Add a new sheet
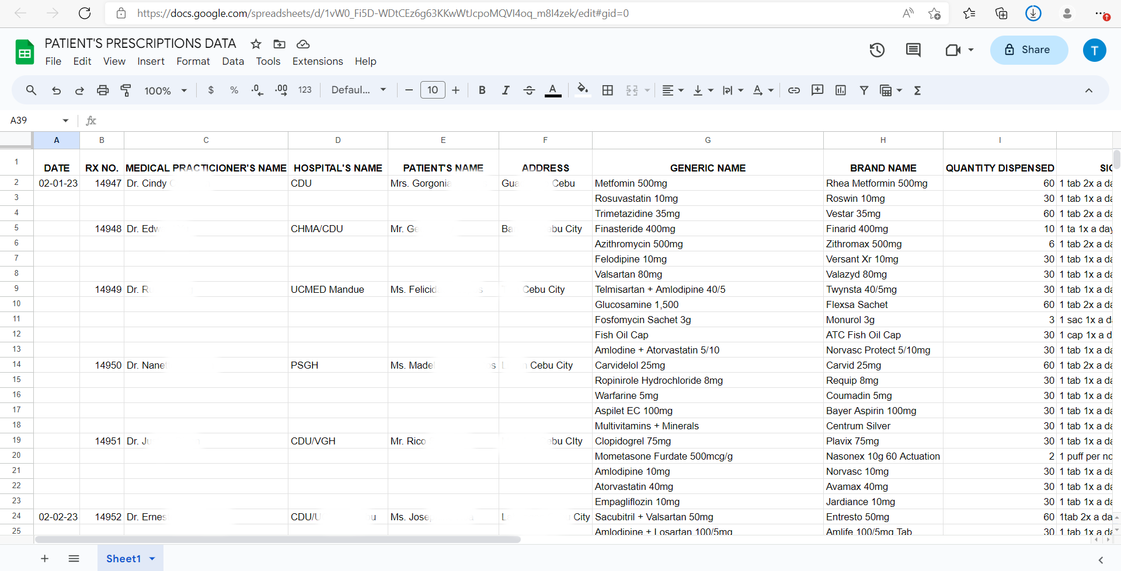The width and height of the screenshot is (1121, 571). 44,559
